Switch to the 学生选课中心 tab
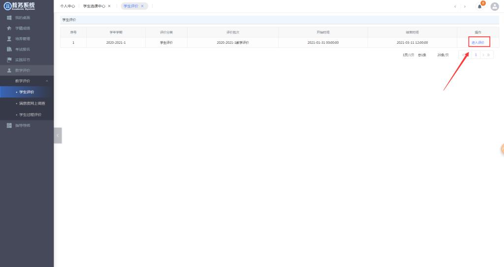The image size is (504, 267). pos(94,6)
